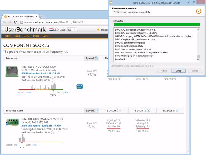Viewport: 206px width, 155px height.
Task: Click the log scrollbar thumb
Action: coord(198,56)
